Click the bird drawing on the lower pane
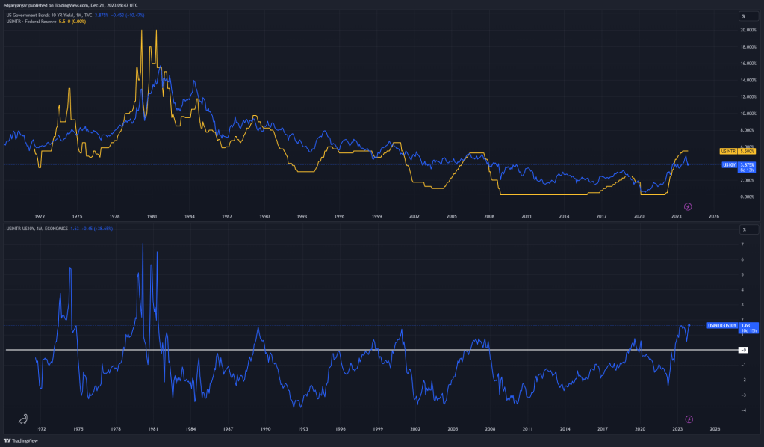 [x=22, y=419]
